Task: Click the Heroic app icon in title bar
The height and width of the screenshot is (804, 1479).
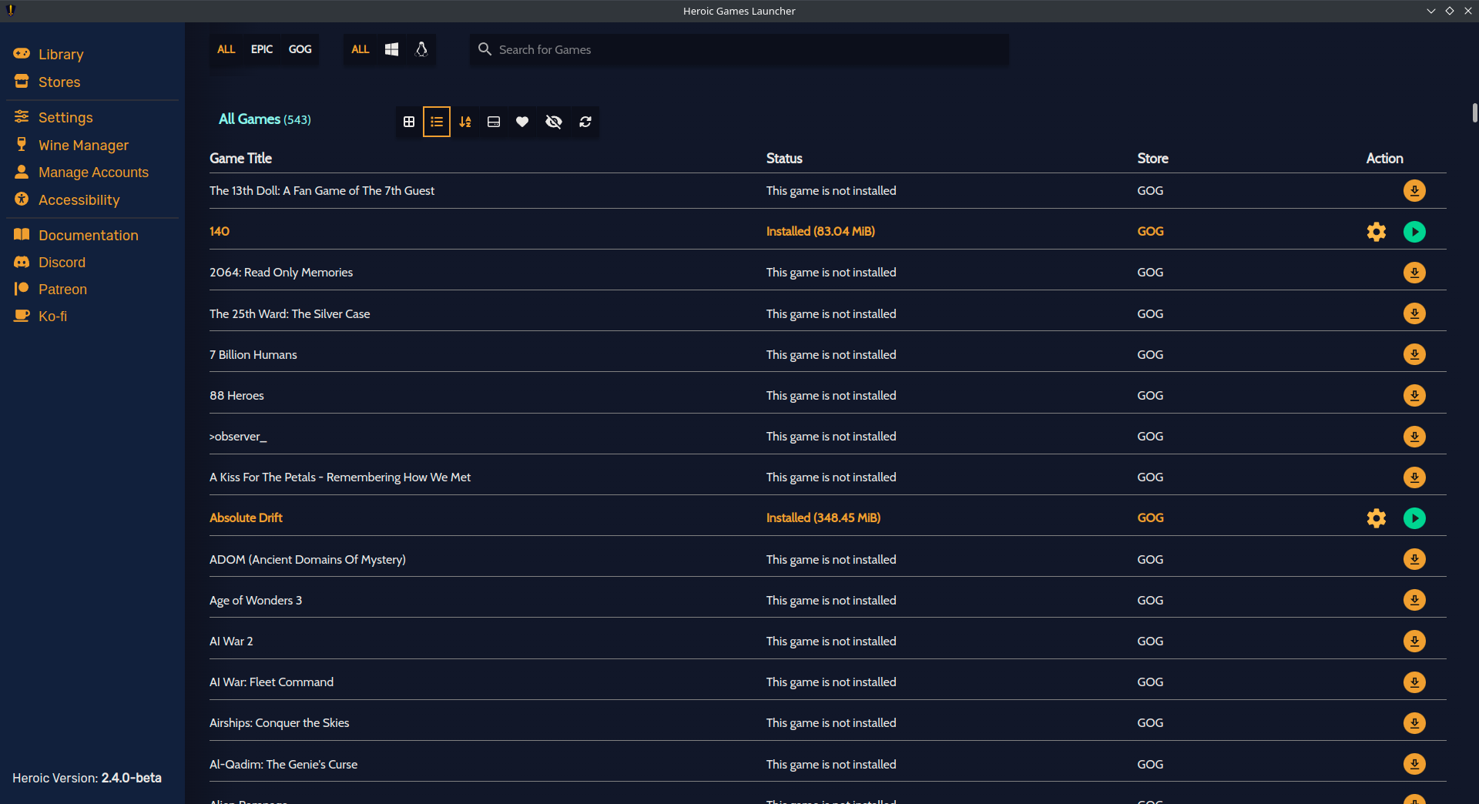Action: 11,11
